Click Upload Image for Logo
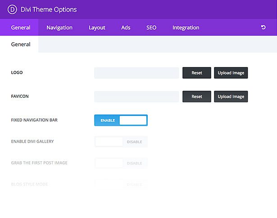The image size is (277, 218). tap(231, 73)
